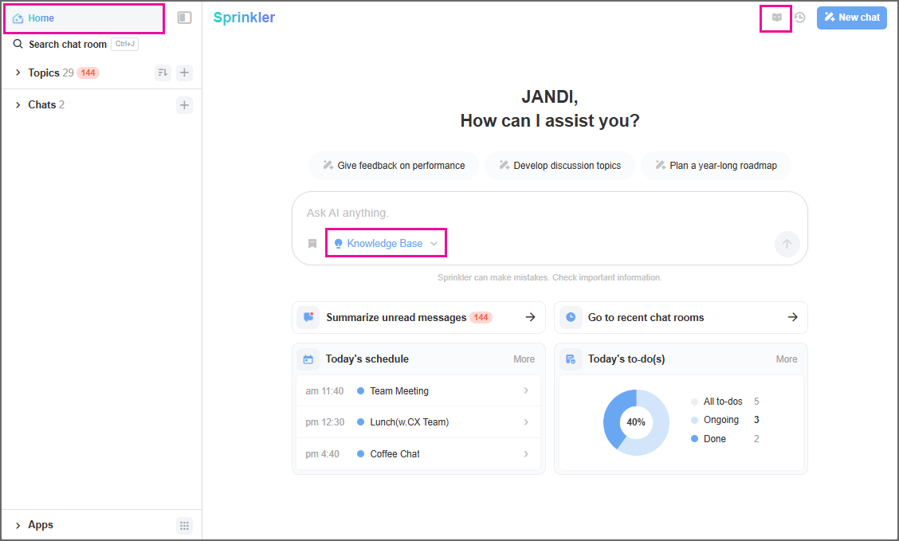Add a new chat with plus icon
This screenshot has width=899, height=541.
[x=184, y=105]
